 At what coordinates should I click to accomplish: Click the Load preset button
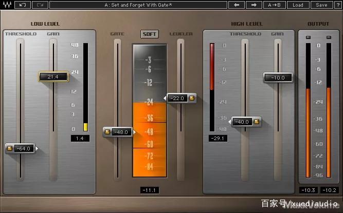[298, 5]
